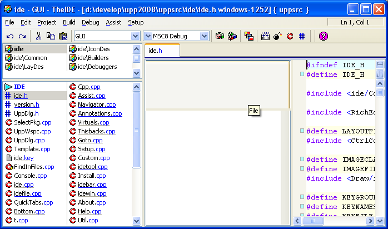Select the ide\Builders package
Image resolution: width=388 pixels, height=229 pixels.
[93, 58]
